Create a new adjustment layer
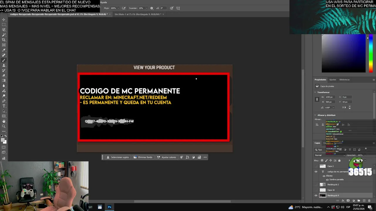376x211 pixels. click(x=353, y=201)
